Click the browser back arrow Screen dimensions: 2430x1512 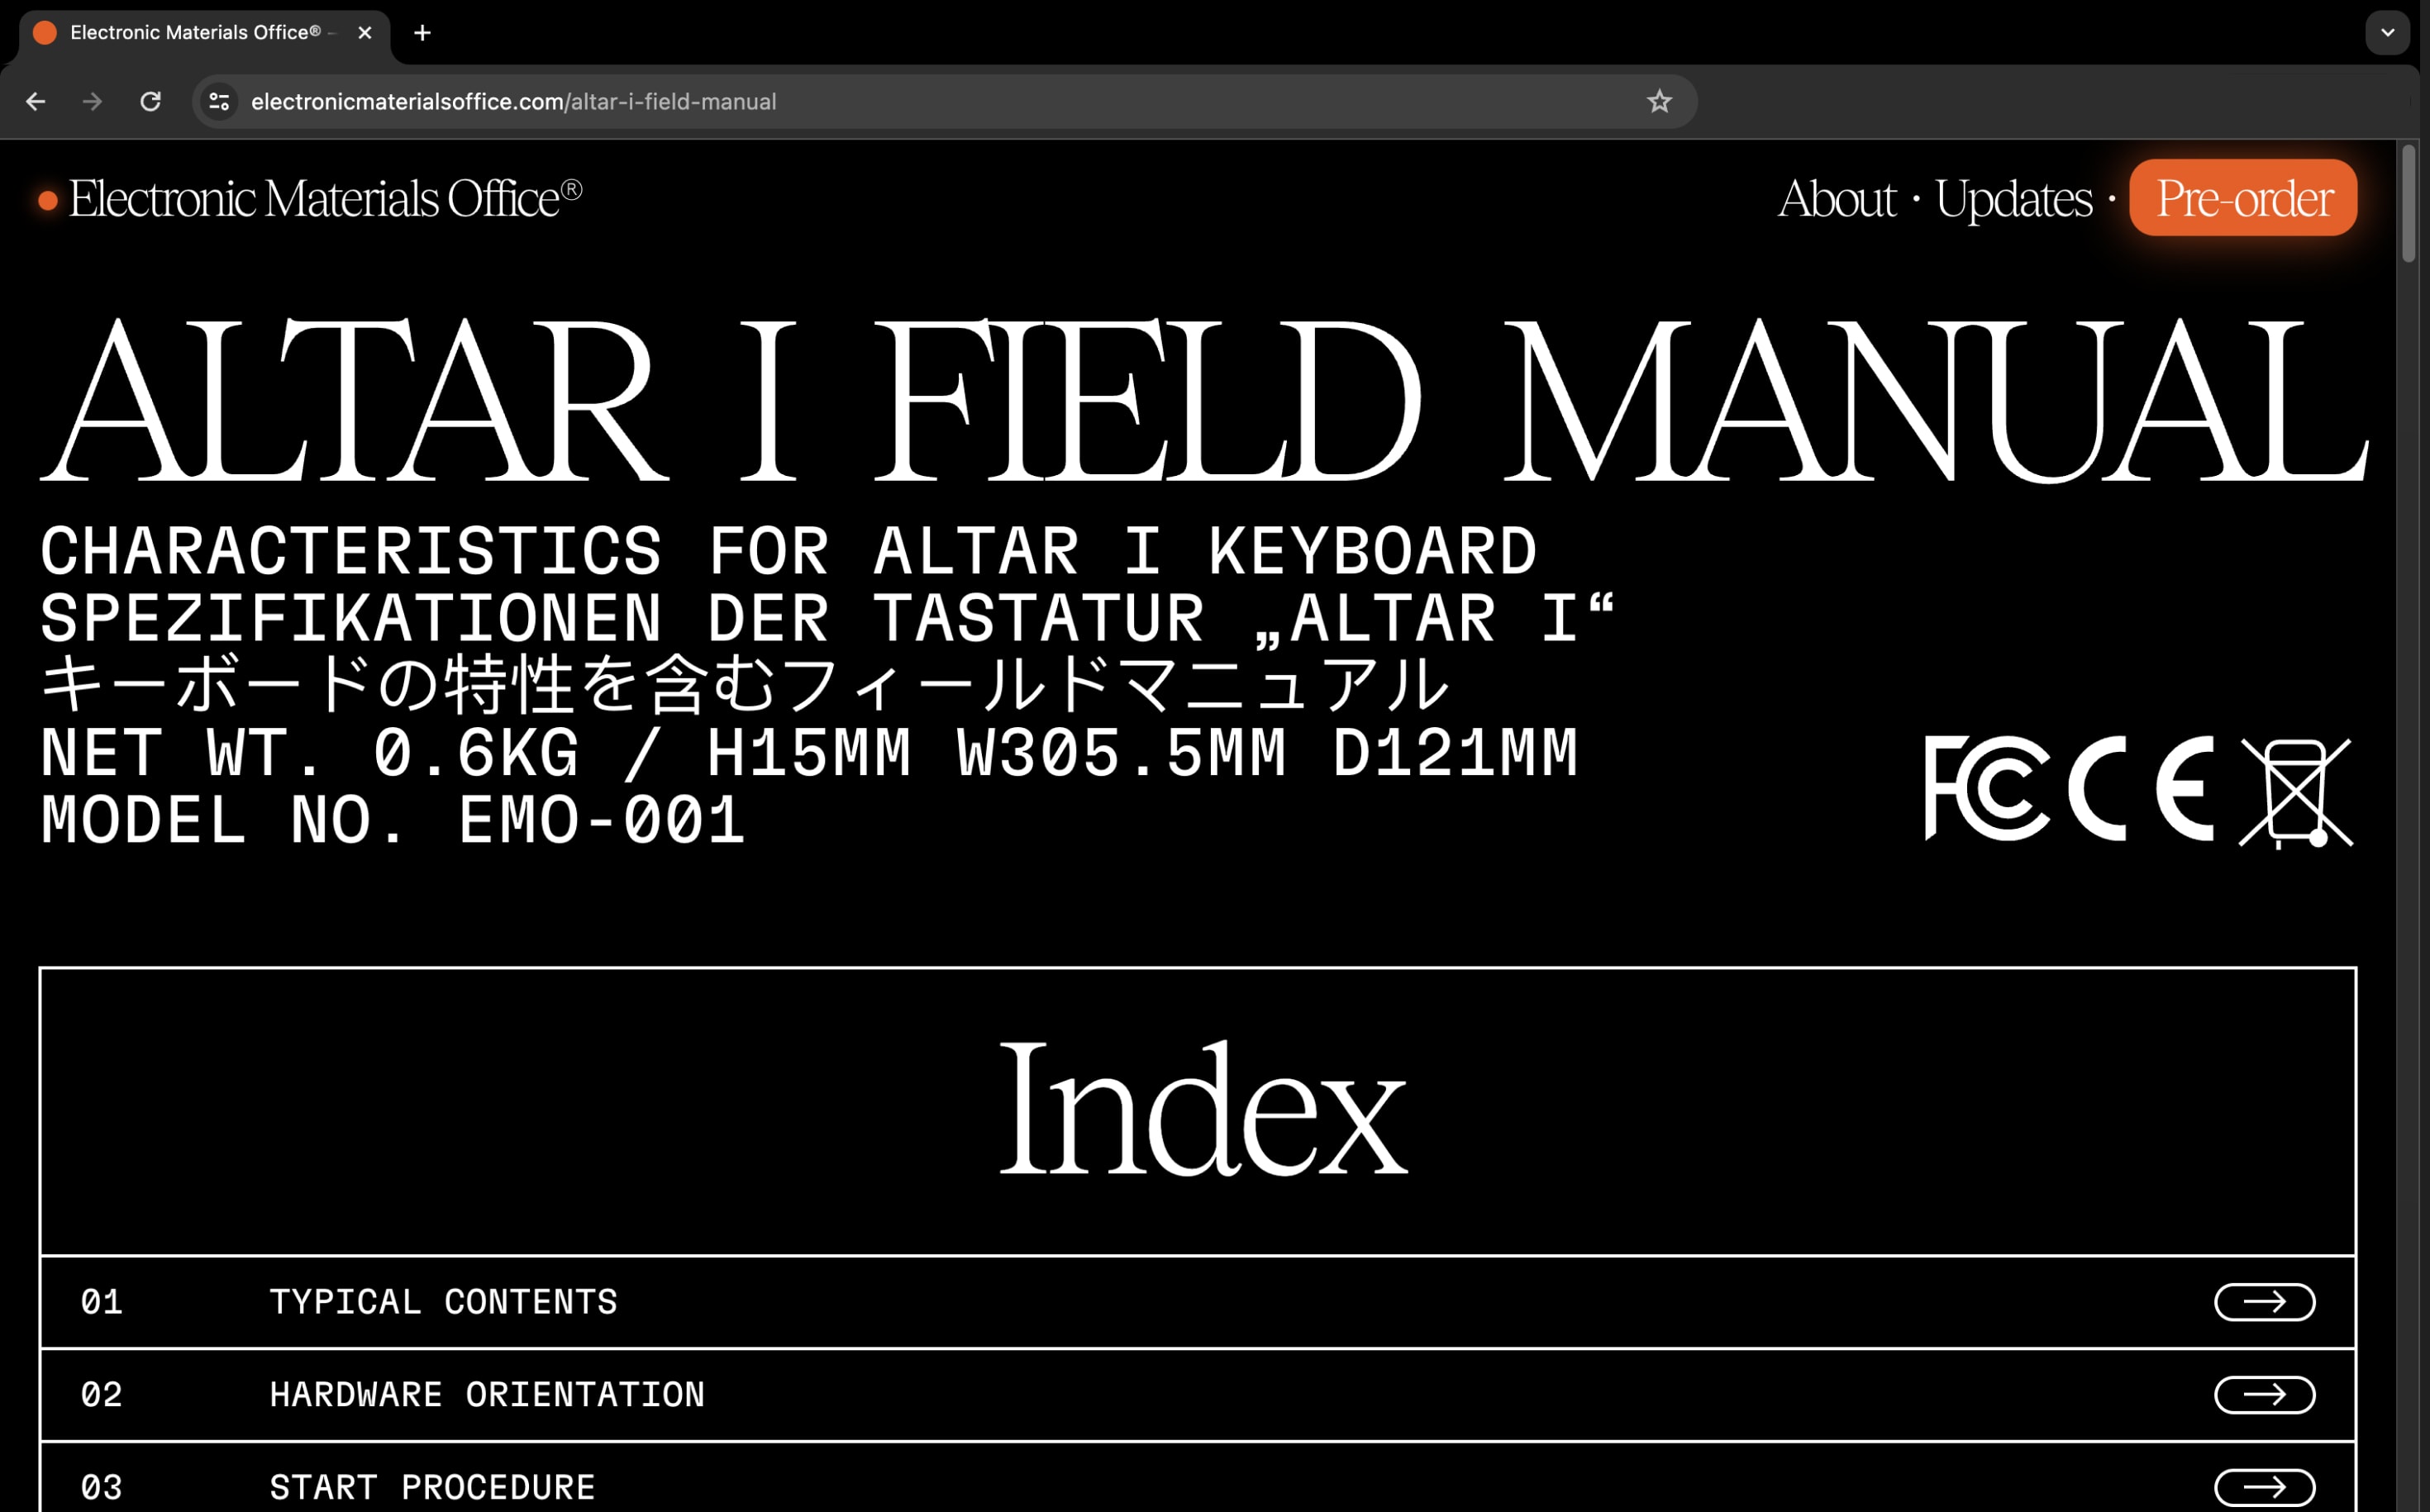36,101
